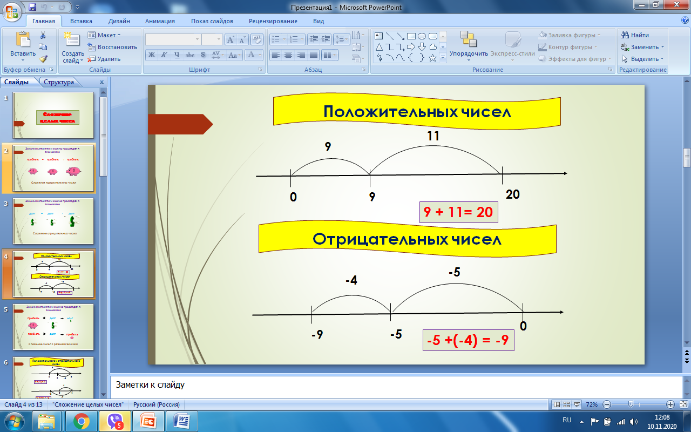Switch to the Структура pane tab
The image size is (691, 432).
click(59, 82)
